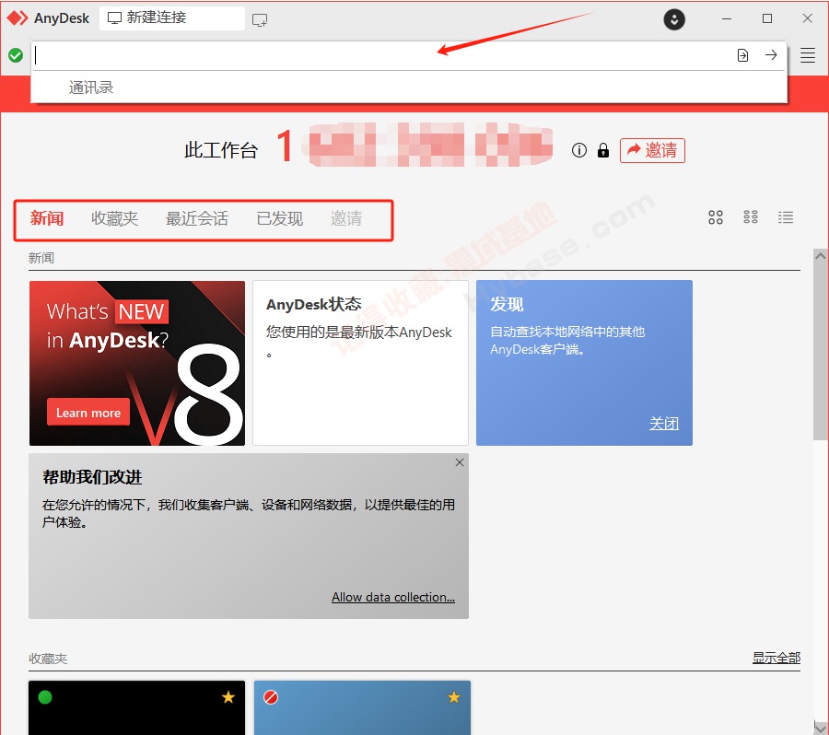Click the AnyDesk logo icon
This screenshot has height=735, width=829.
coord(18,18)
